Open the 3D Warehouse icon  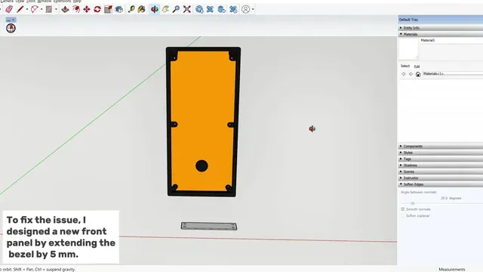199,9
